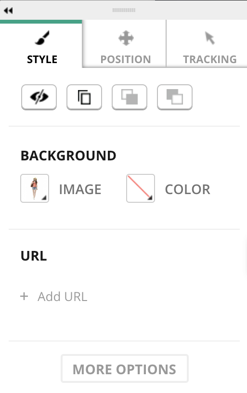Click the plus sign beside Add URL

24,296
